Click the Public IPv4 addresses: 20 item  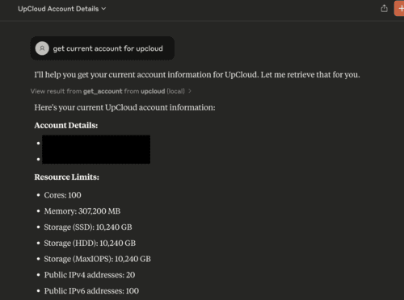(90, 275)
